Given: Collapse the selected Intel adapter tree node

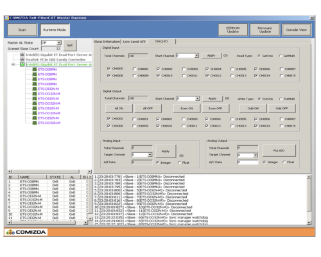Looking at the screenshot, I should pyautogui.click(x=13, y=64).
